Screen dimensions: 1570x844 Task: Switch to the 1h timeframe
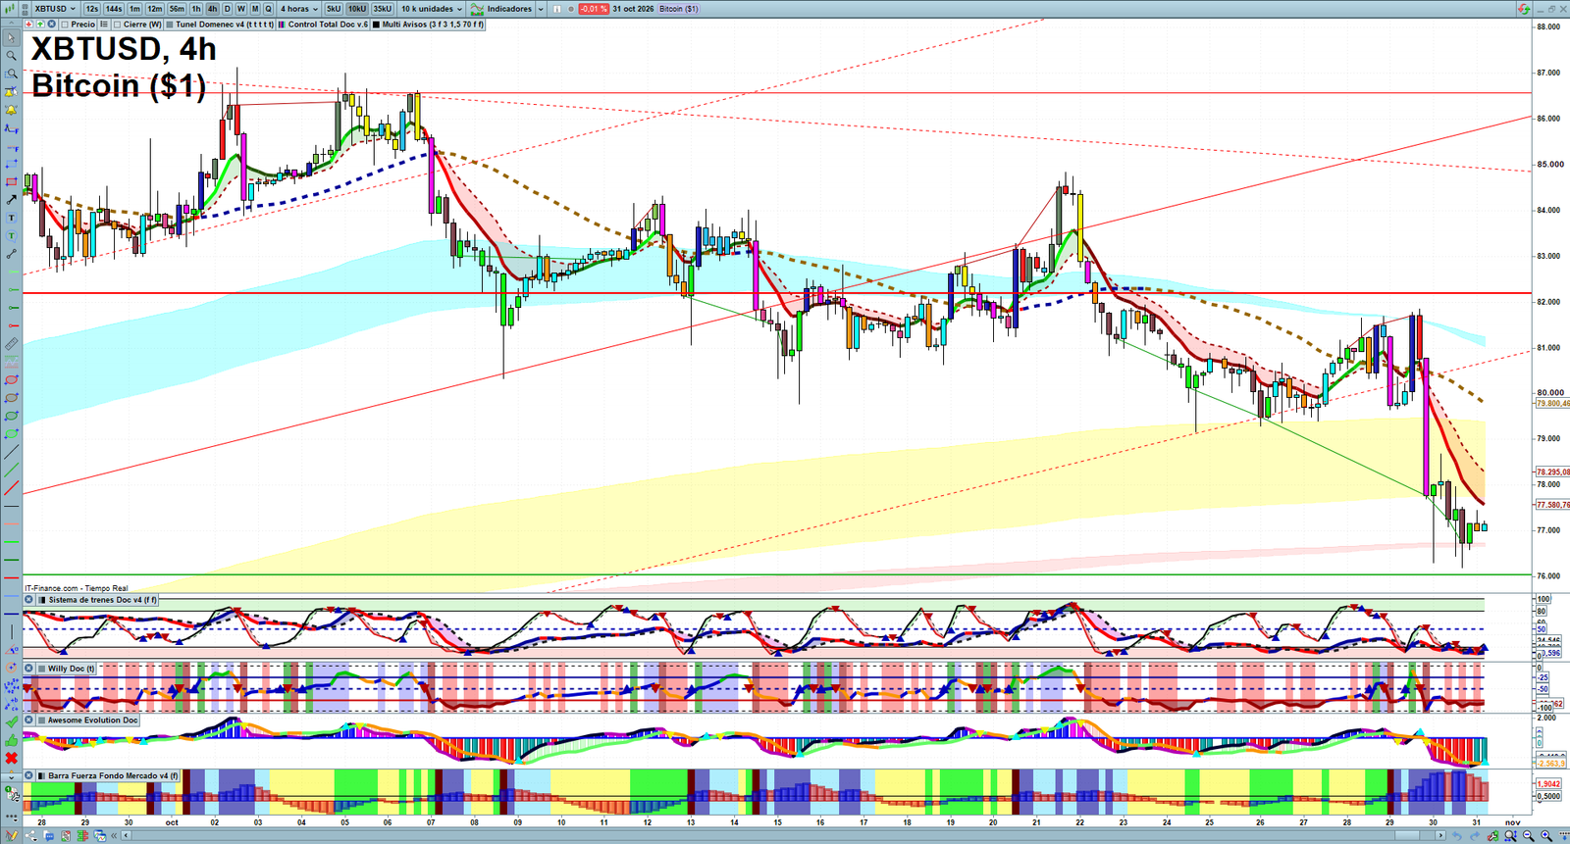[x=196, y=9]
